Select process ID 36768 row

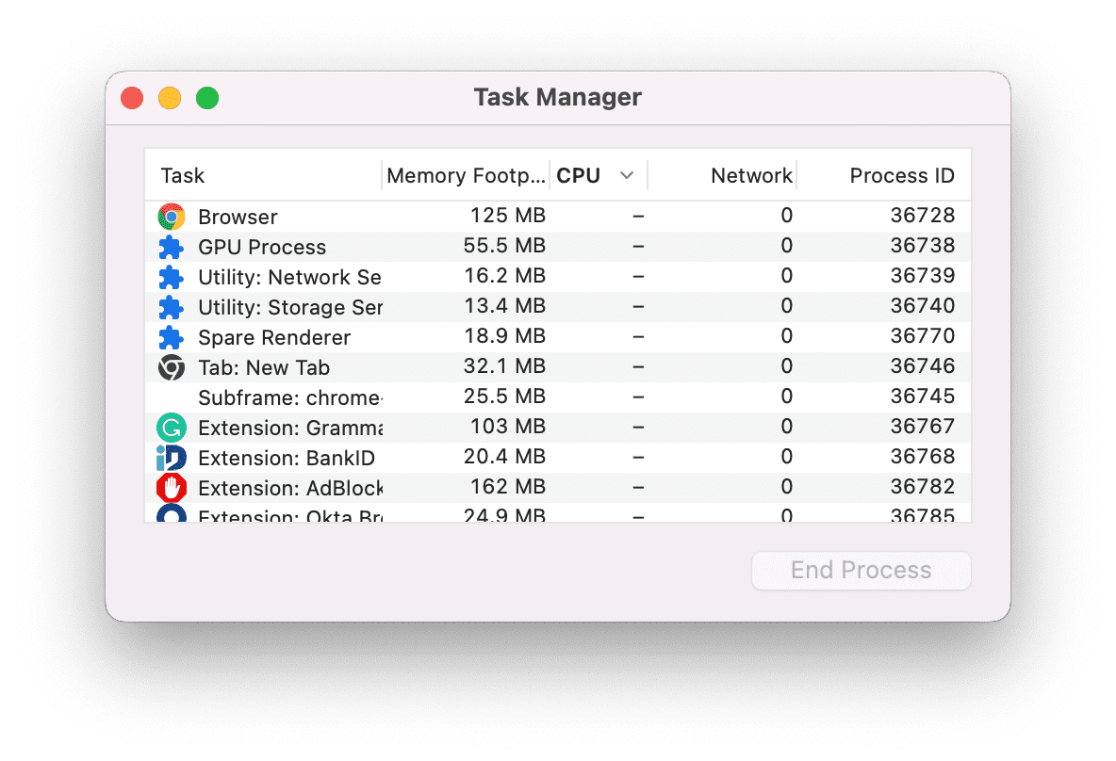pos(558,458)
